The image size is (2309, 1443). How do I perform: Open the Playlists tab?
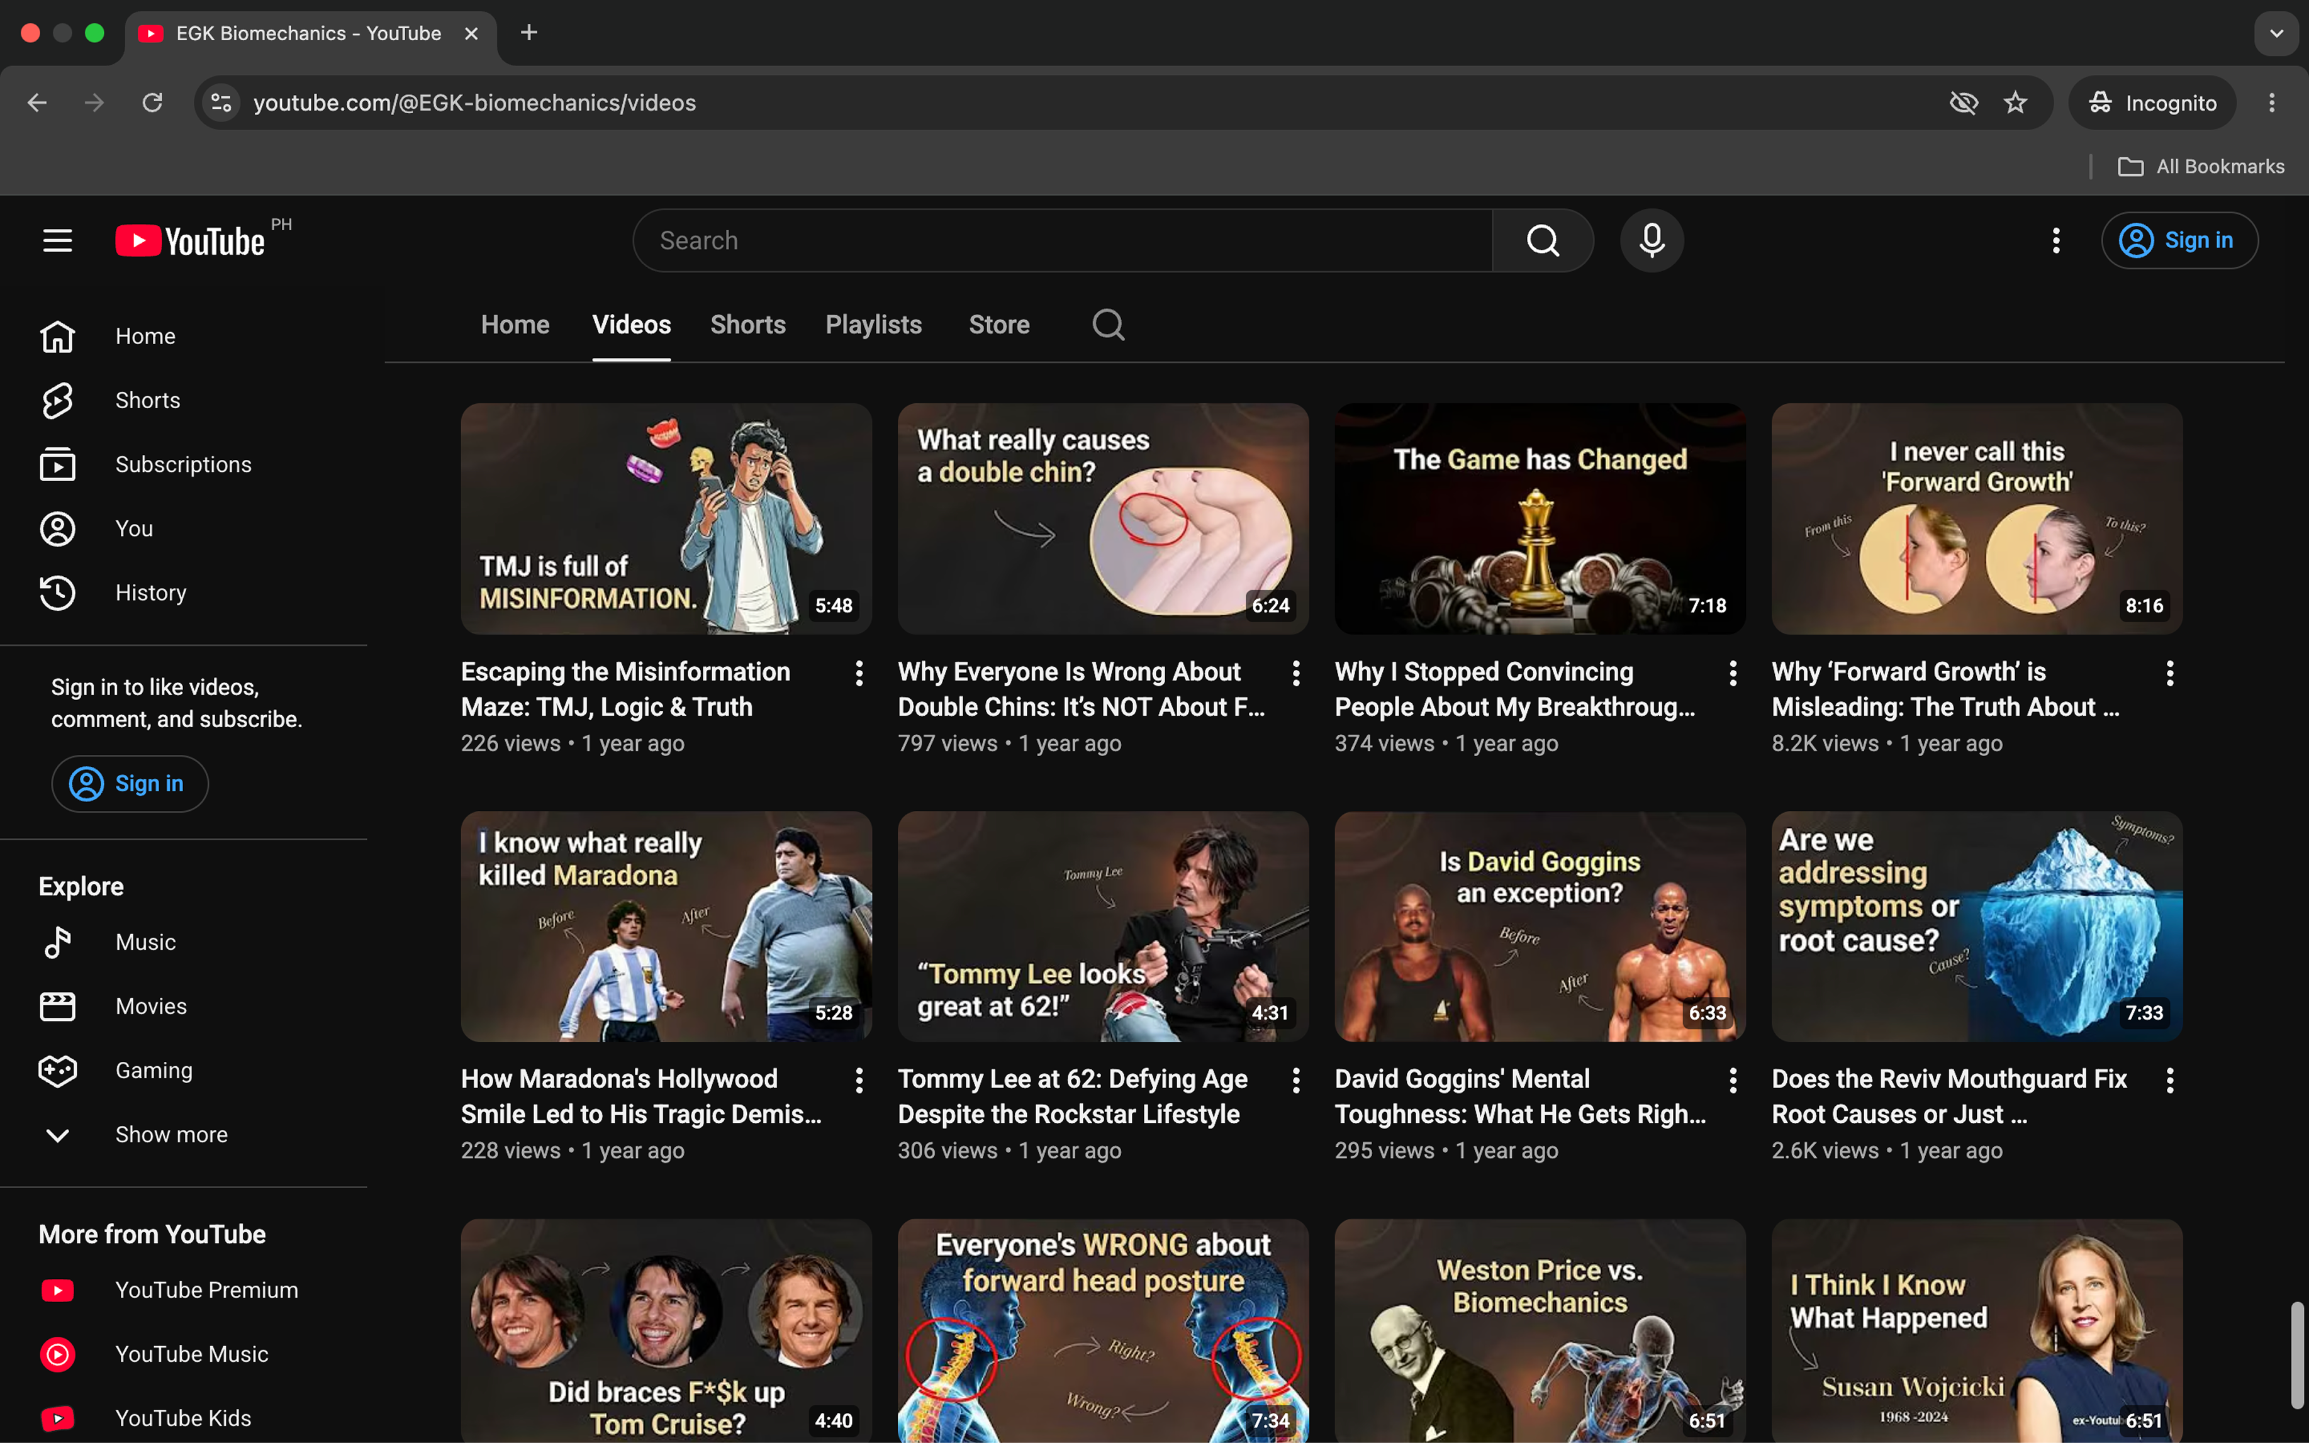click(873, 325)
